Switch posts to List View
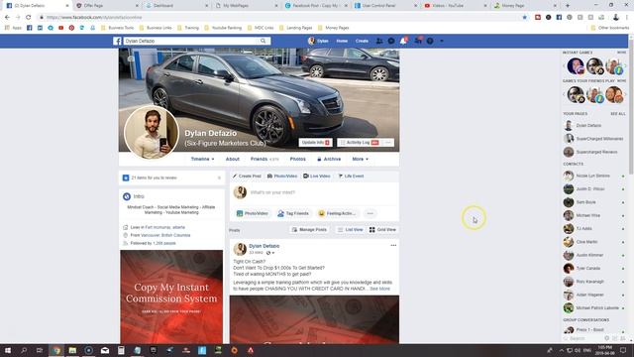 point(350,229)
